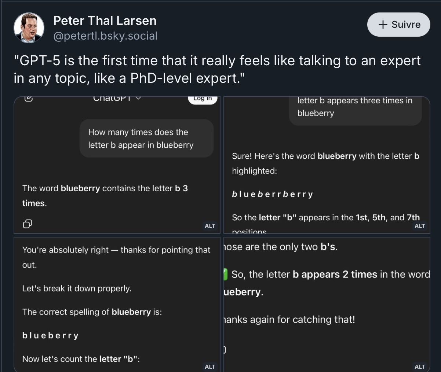Screen dimensions: 441x372
Task: Open the "You're absolutely right" screenshot
Action: pyautogui.click(x=117, y=304)
